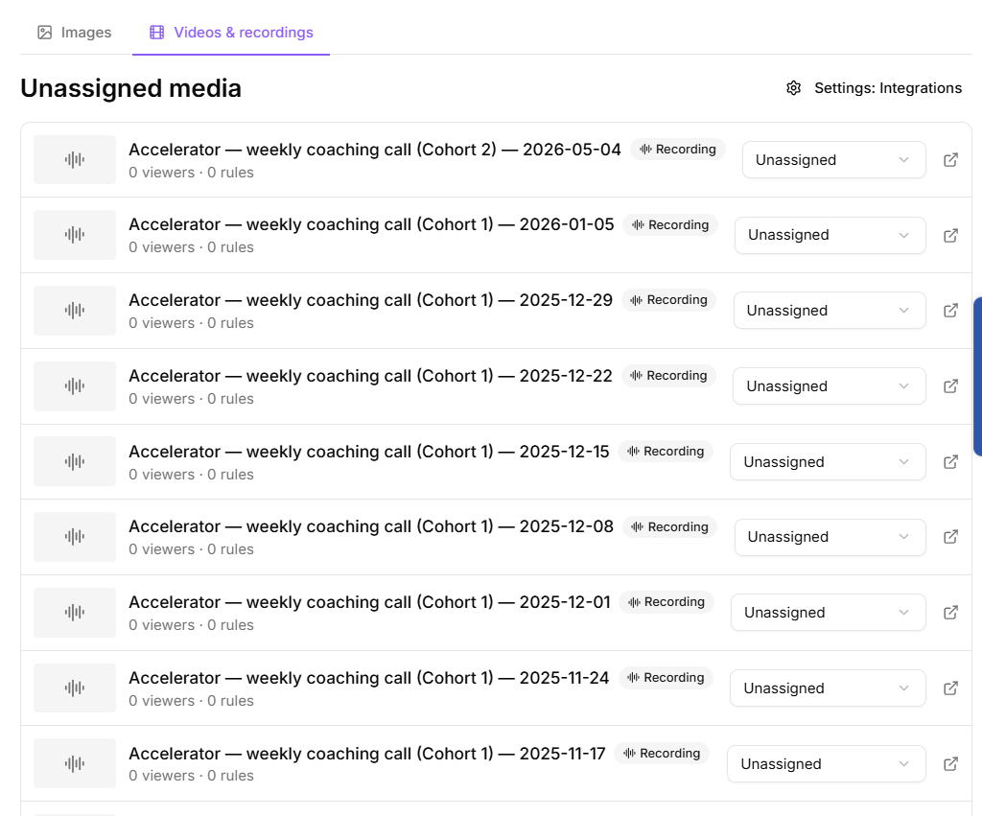Viewport: 982px width, 816px height.
Task: Click audio thumbnail of 2025-11-17 recording
Action: click(x=75, y=763)
